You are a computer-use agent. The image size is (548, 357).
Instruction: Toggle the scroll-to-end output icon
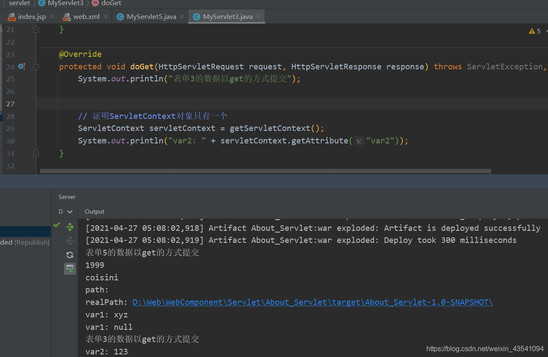pos(70,268)
